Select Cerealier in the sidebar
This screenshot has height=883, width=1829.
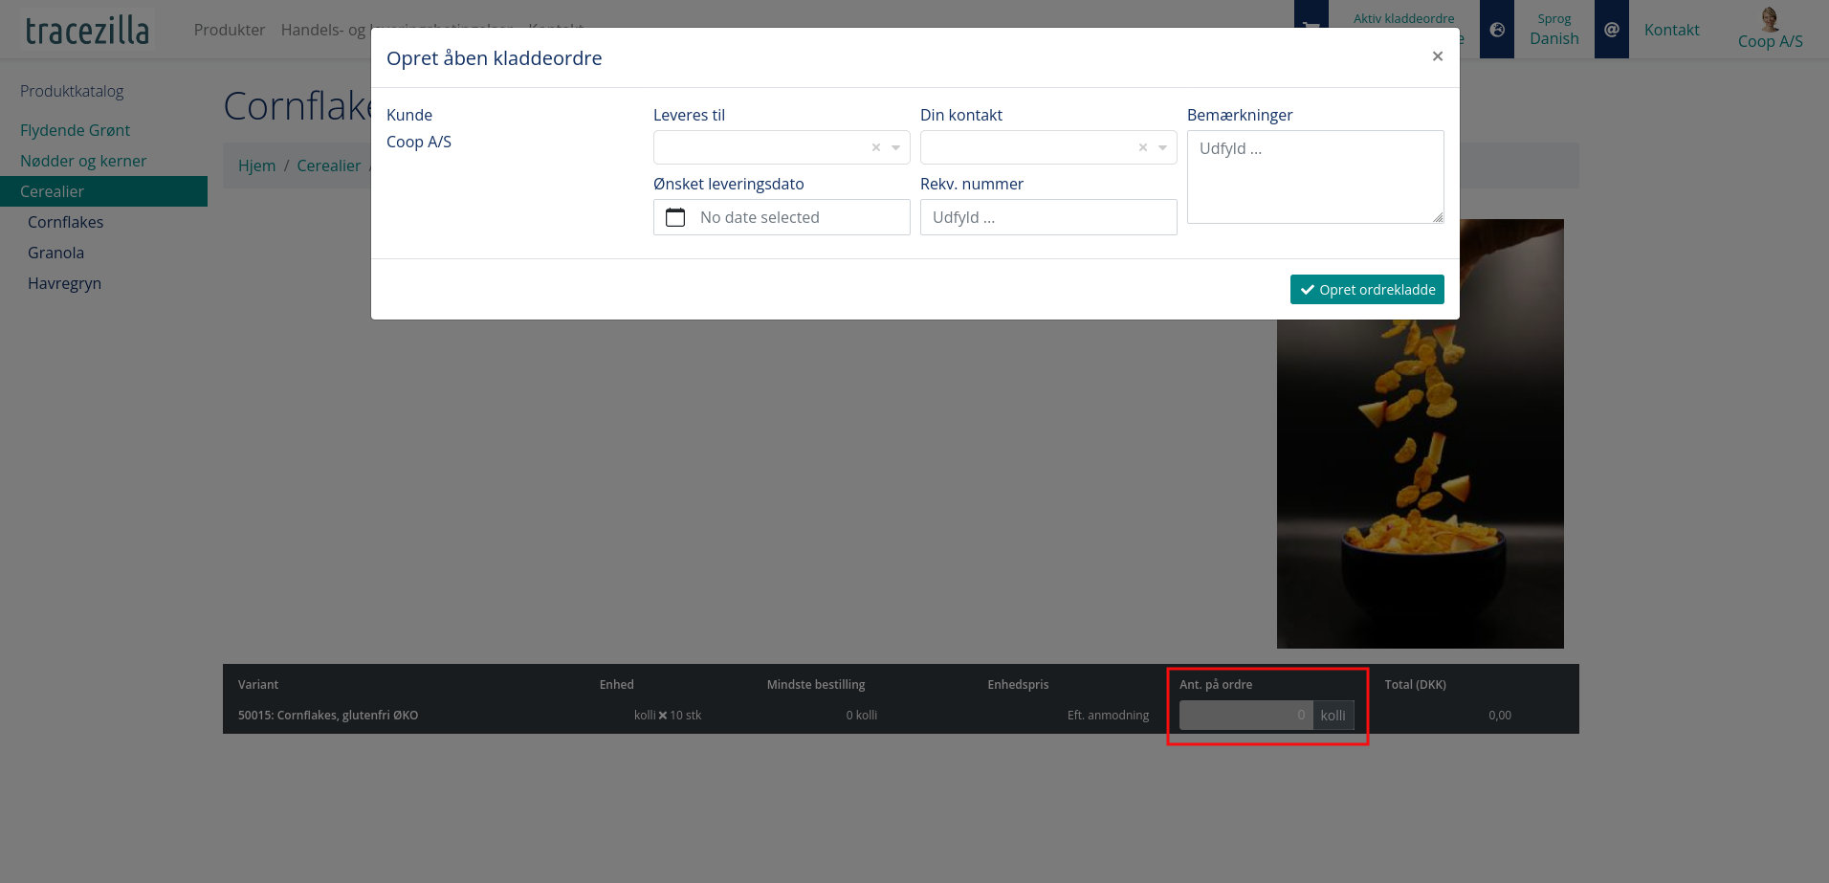(x=53, y=191)
